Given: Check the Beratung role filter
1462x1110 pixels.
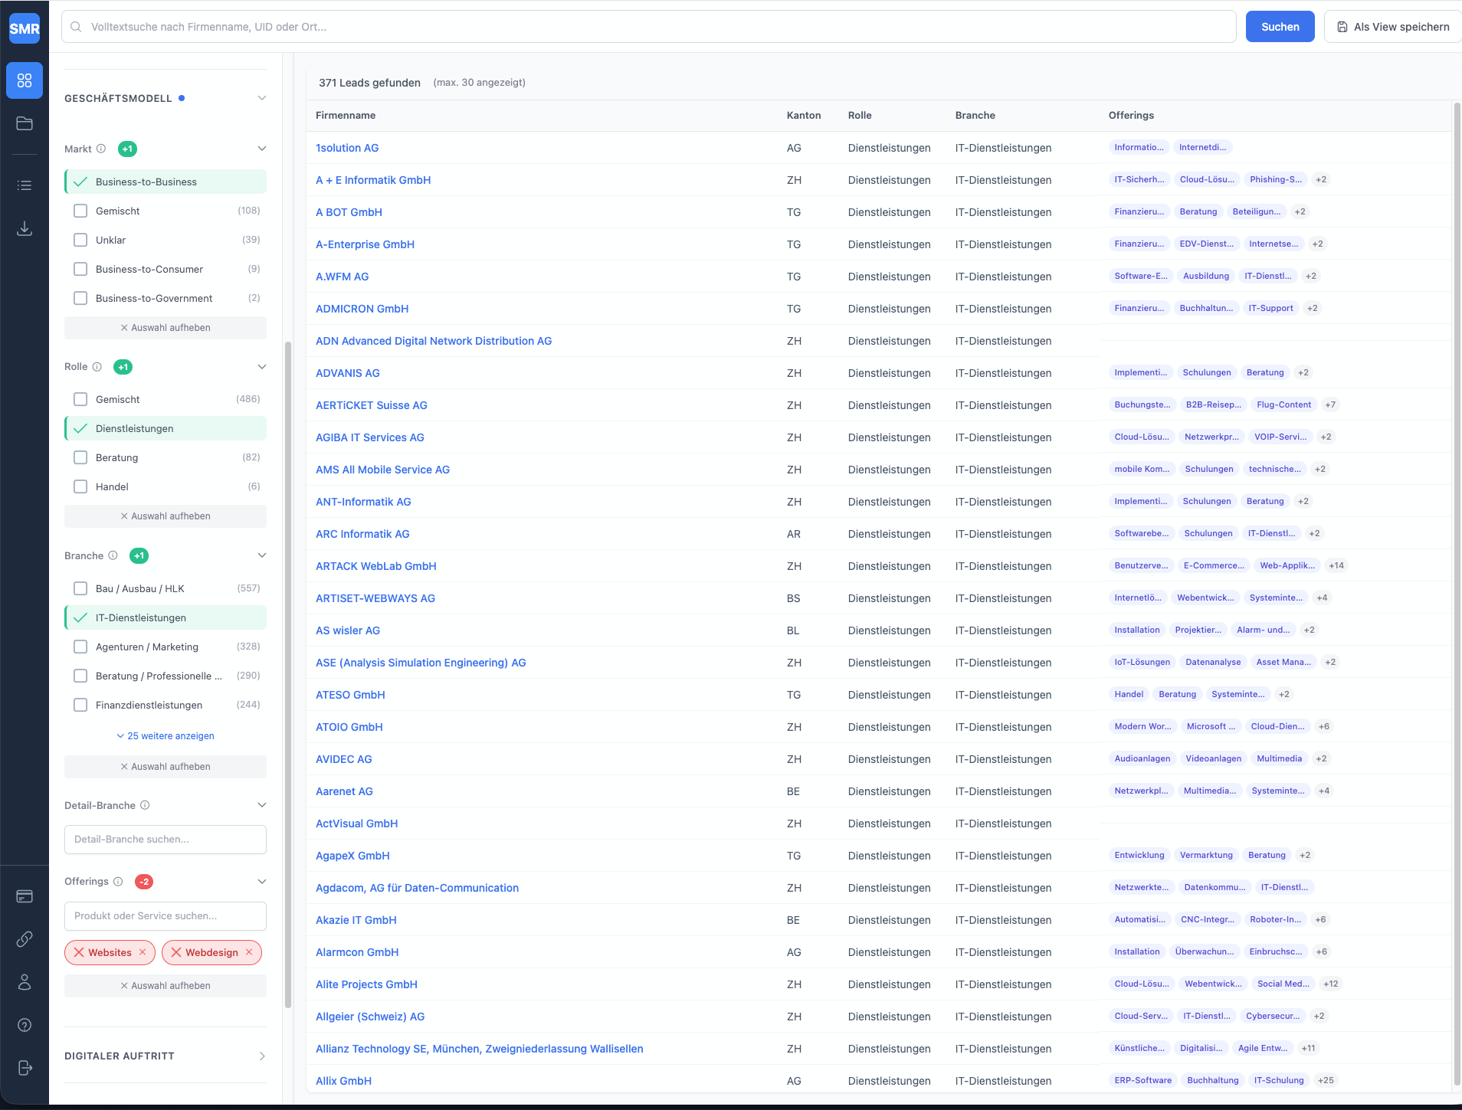Looking at the screenshot, I should click(x=80, y=457).
